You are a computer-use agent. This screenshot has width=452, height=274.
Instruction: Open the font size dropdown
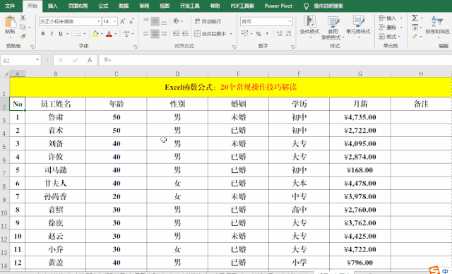pyautogui.click(x=114, y=21)
